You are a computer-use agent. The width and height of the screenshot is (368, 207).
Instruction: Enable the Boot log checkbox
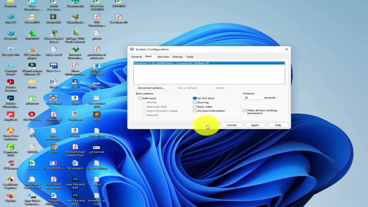(195, 102)
